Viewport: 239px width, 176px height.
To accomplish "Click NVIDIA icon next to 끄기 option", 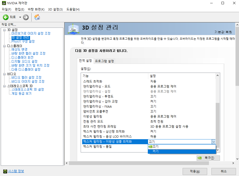I will coord(150,147).
